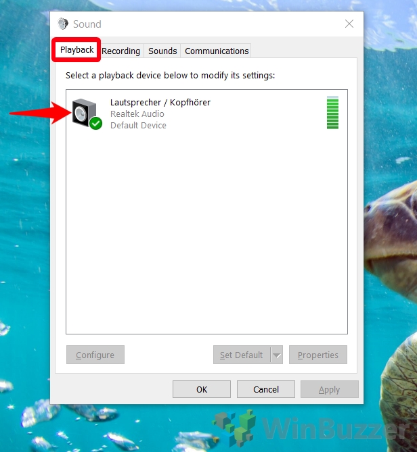This screenshot has height=452, width=417.
Task: Open the Sounds tab
Action: pos(162,51)
